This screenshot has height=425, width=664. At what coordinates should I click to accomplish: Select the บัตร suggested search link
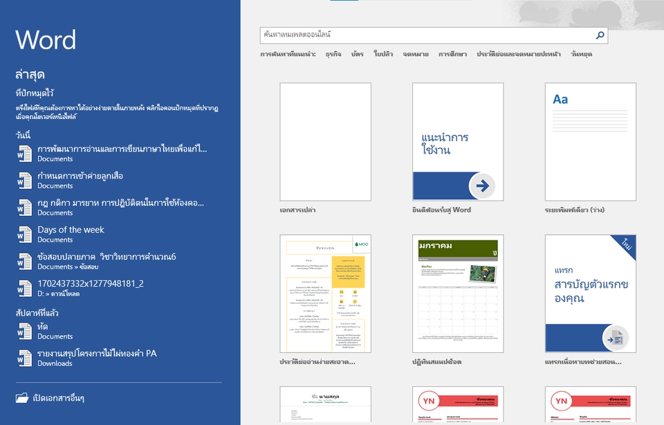(x=358, y=54)
